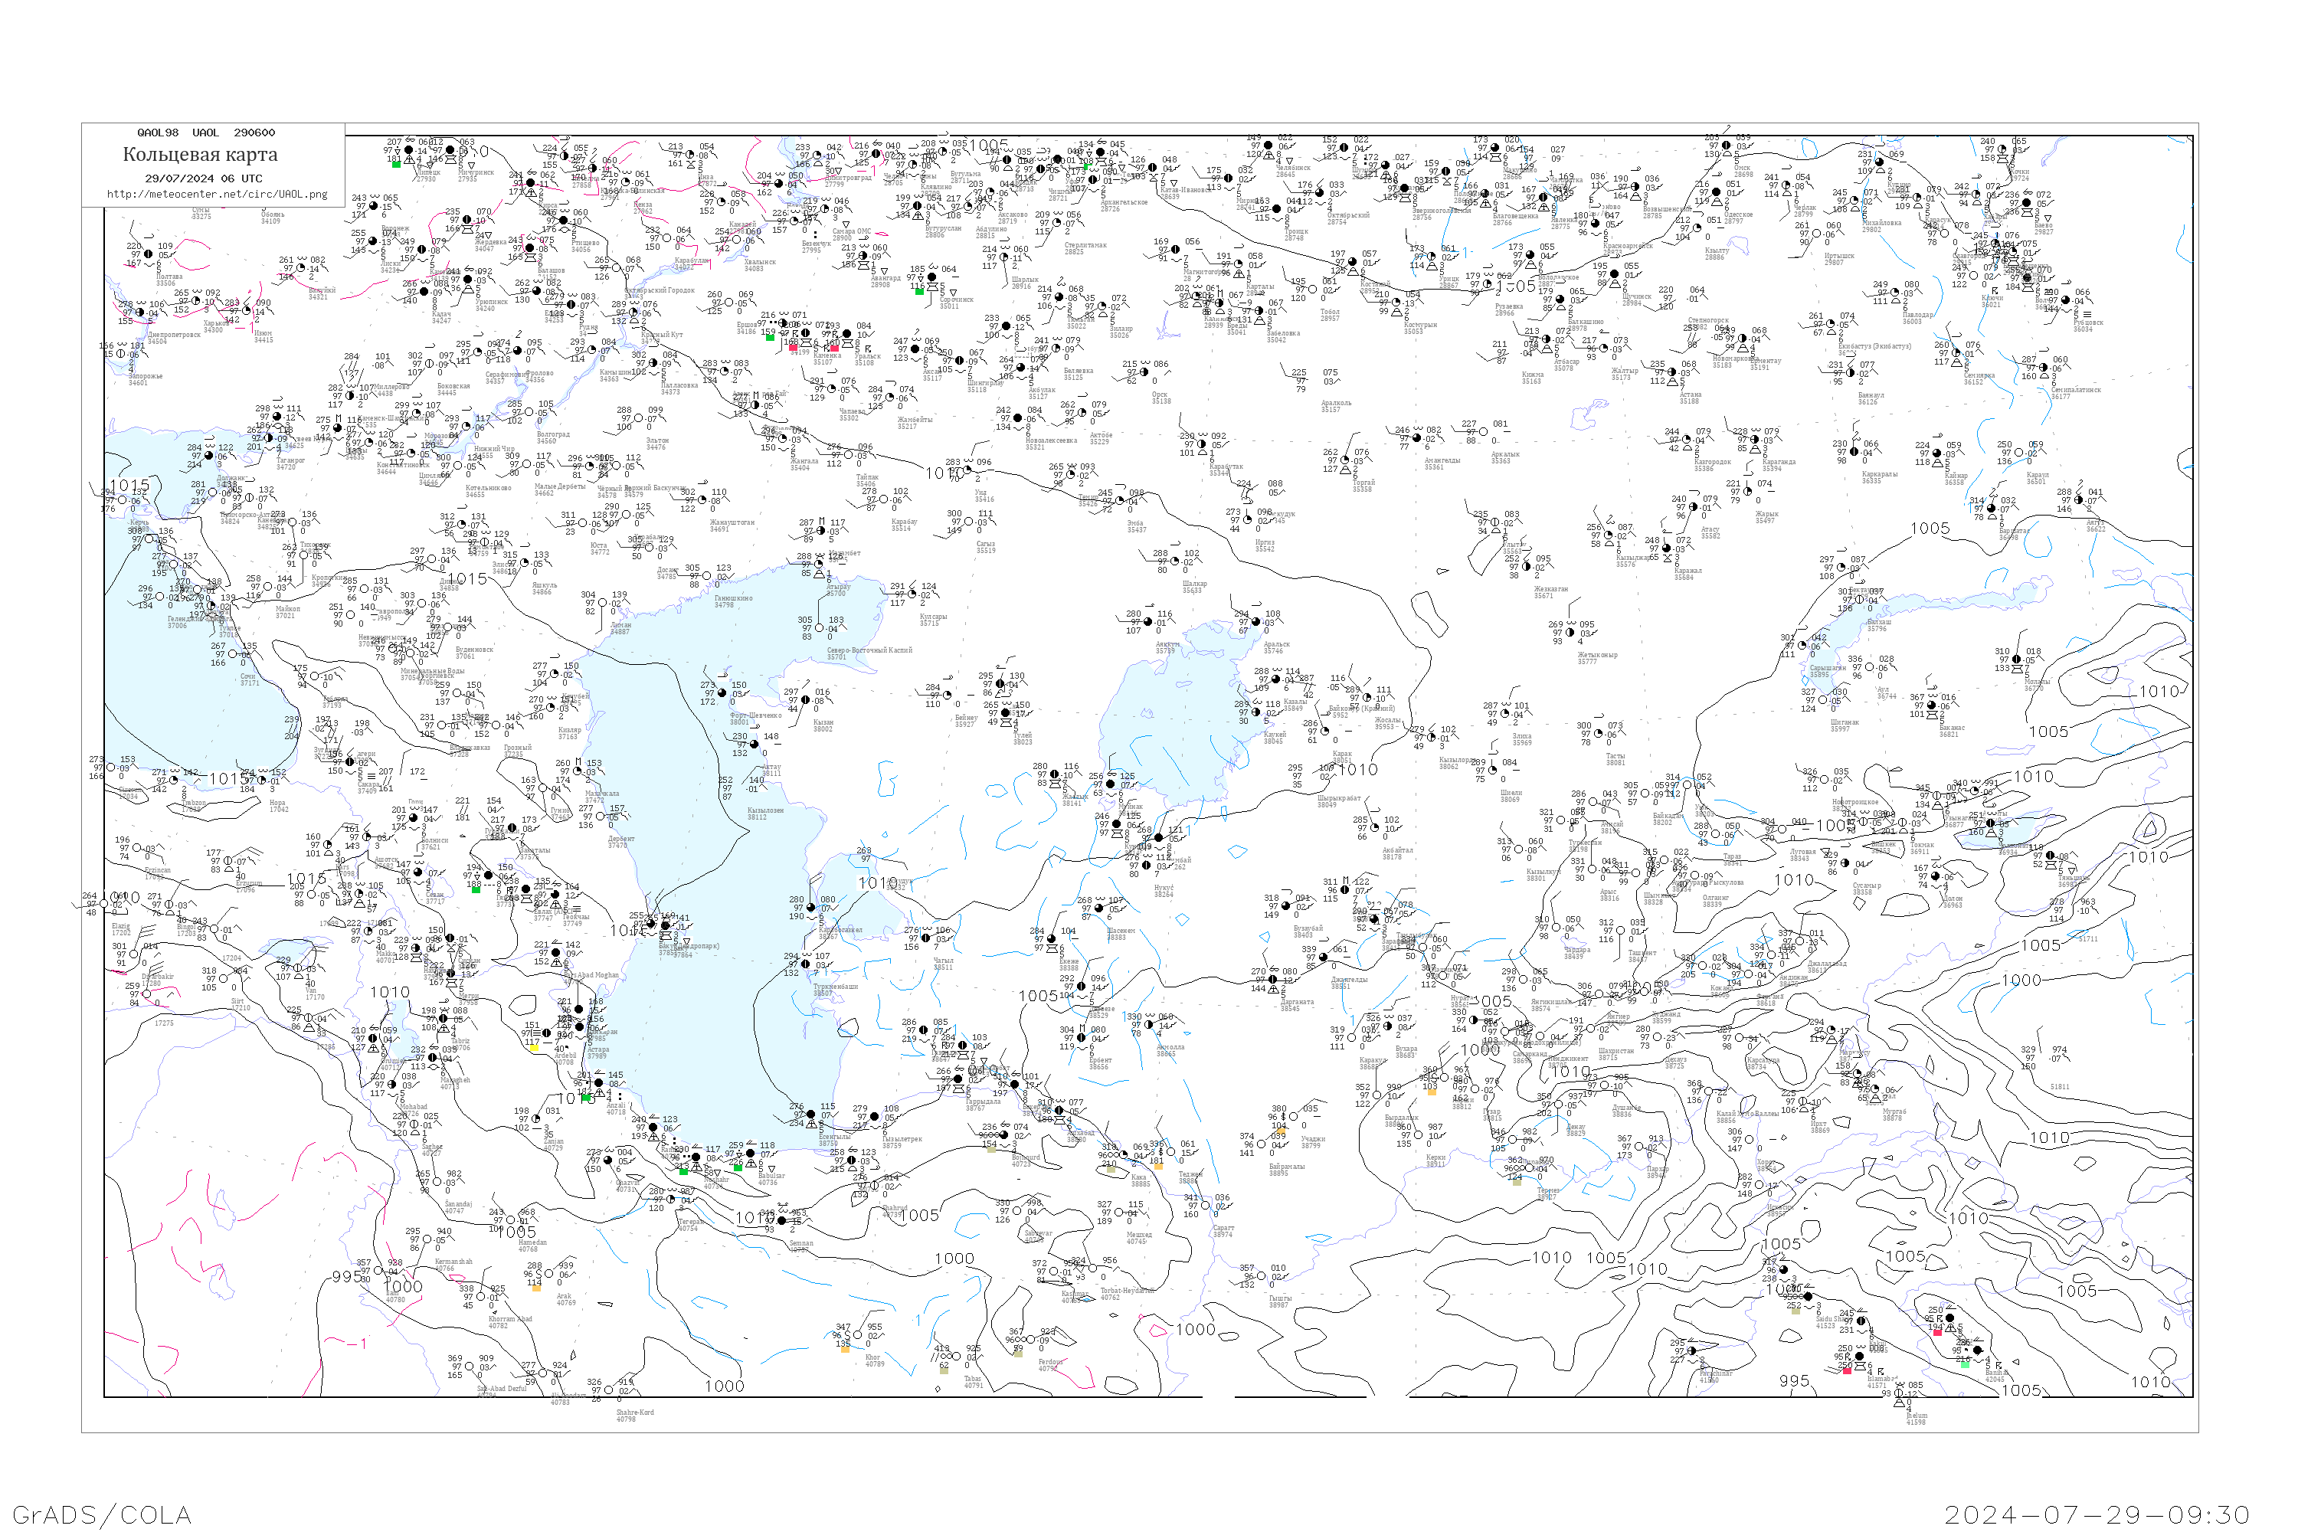This screenshot has height=1532, width=2298.
Task: Click the Jhelum station circle at bottom edge
Action: pos(1900,1394)
